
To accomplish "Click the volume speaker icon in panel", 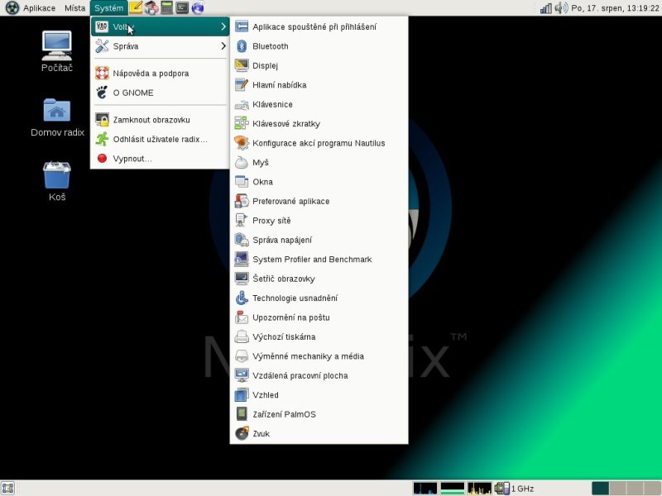I will [x=561, y=8].
